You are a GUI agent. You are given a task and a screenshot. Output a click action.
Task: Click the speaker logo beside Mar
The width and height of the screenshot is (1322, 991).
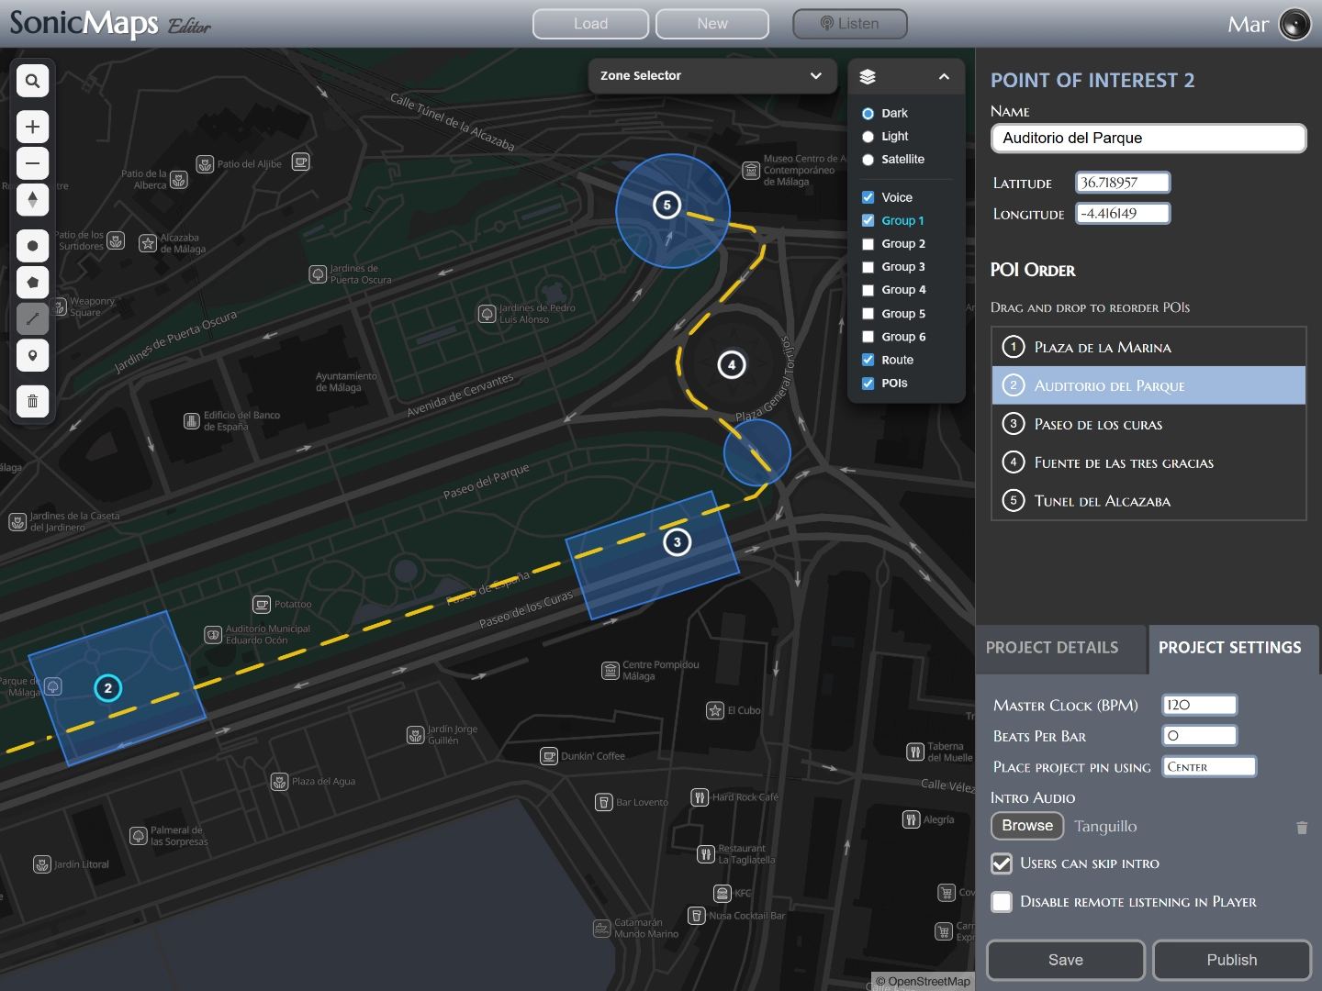pyautogui.click(x=1294, y=25)
